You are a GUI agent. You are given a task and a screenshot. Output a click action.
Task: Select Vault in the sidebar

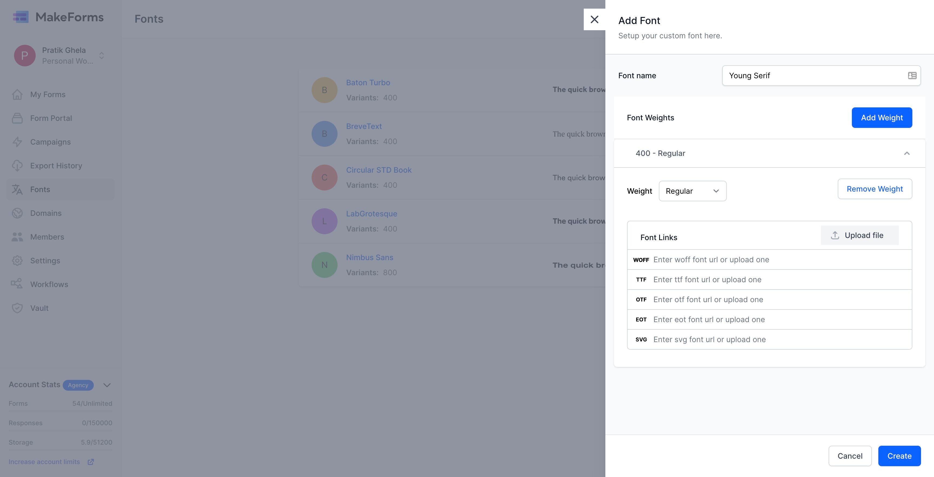pyautogui.click(x=60, y=308)
